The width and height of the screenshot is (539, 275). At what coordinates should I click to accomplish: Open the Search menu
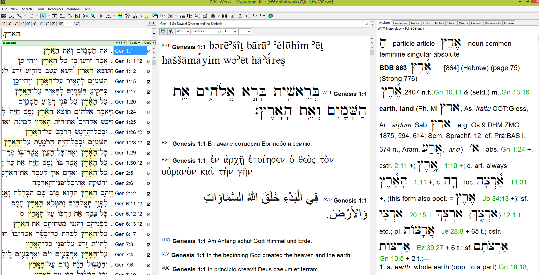[x=27, y=9]
